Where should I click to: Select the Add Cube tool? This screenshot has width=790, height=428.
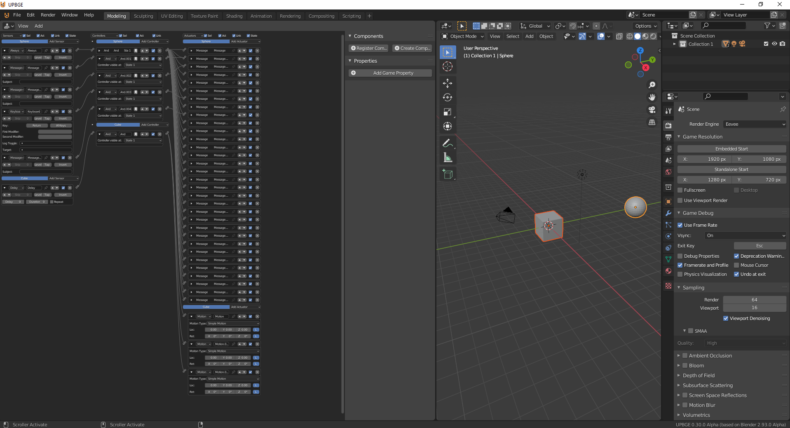point(448,174)
